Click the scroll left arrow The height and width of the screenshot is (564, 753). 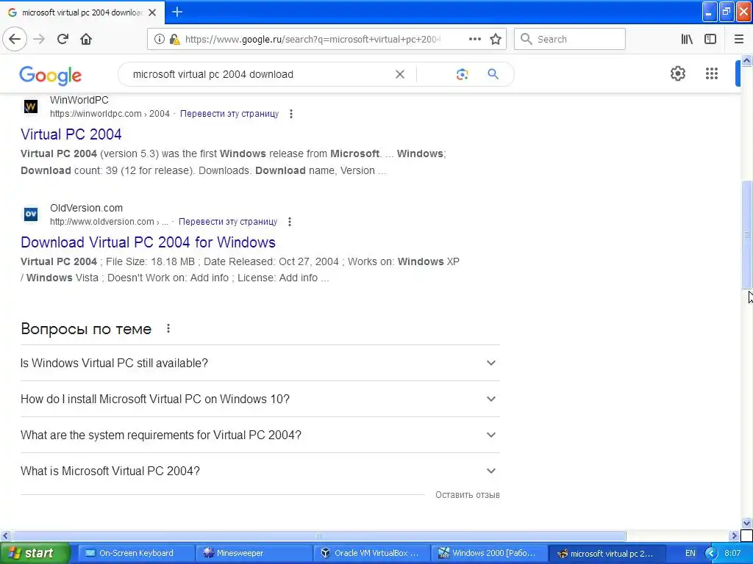(5, 535)
